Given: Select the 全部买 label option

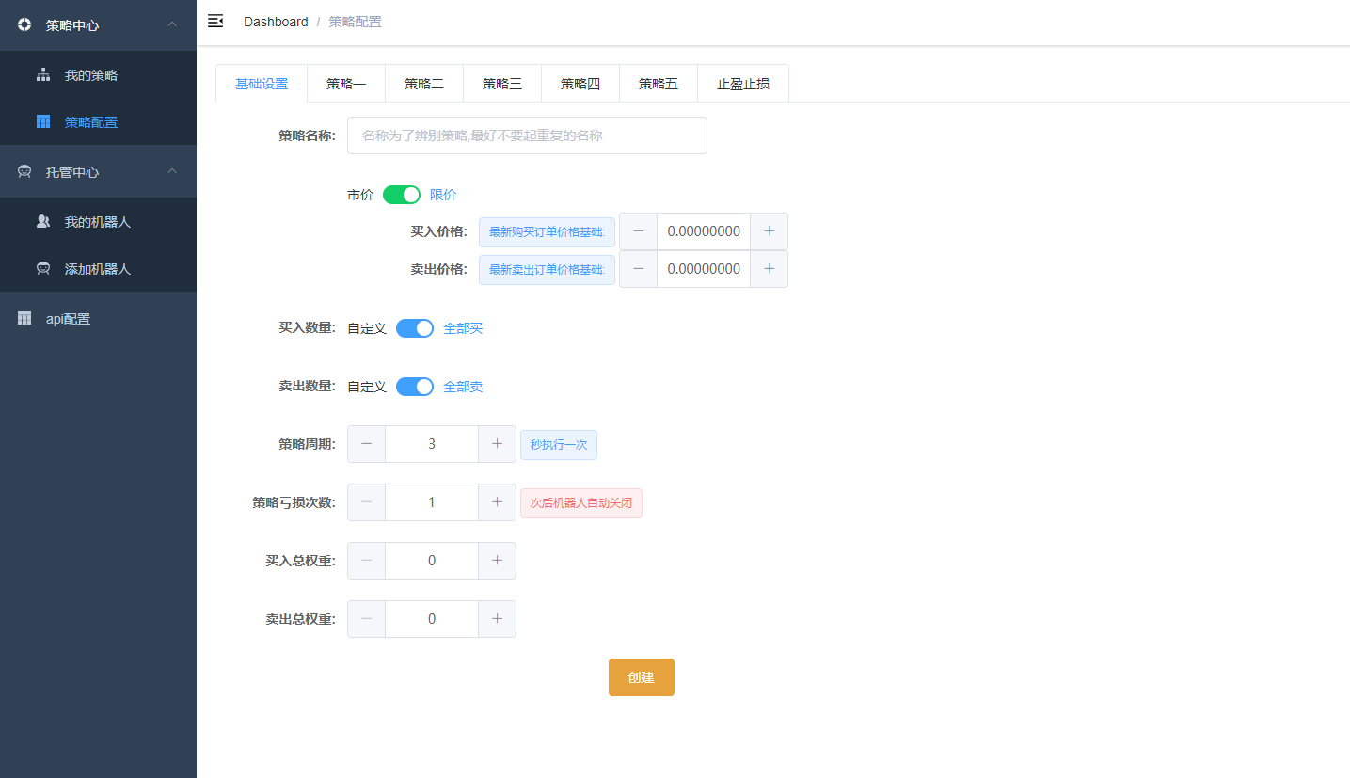Looking at the screenshot, I should [x=463, y=328].
